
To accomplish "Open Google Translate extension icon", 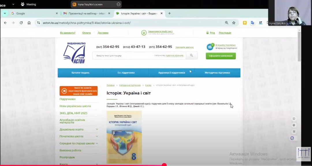I will (x=253, y=23).
